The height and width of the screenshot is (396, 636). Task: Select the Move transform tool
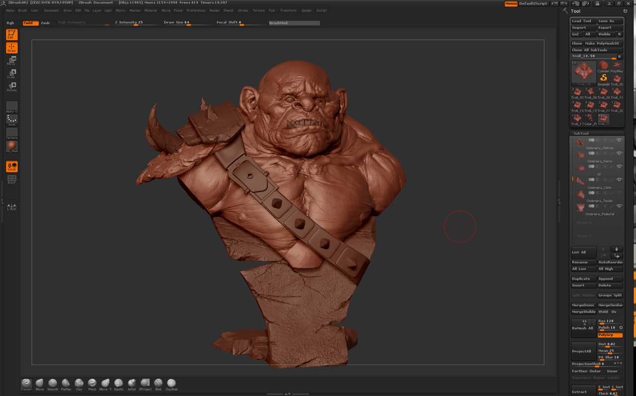click(x=11, y=61)
